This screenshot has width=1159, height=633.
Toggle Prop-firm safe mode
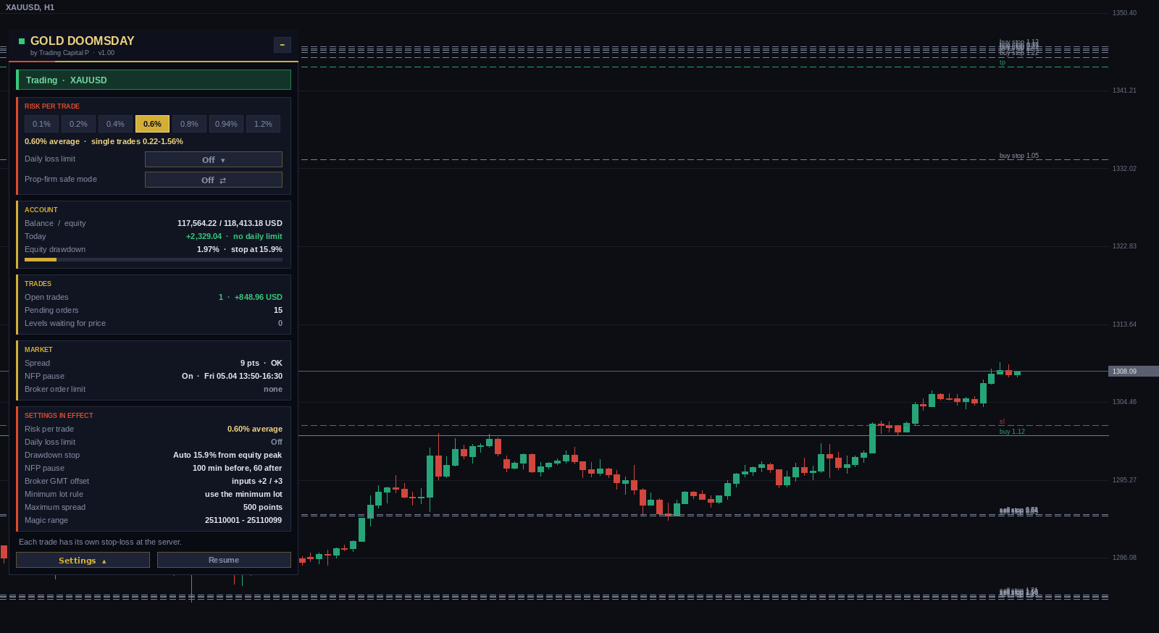pos(214,180)
